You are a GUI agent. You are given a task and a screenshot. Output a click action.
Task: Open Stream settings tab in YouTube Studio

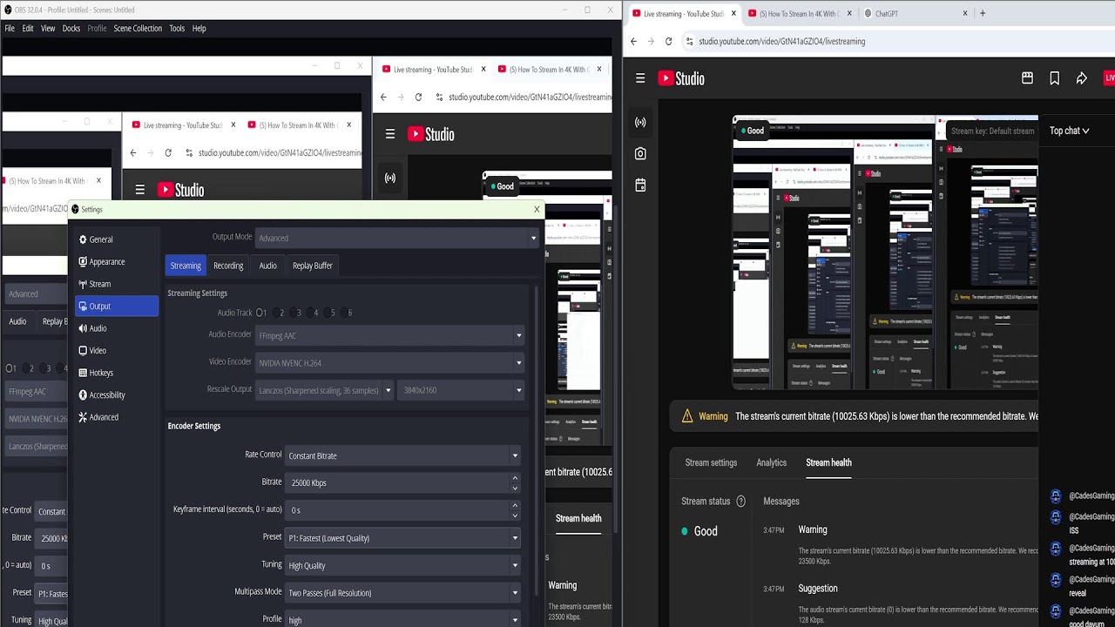pos(711,462)
